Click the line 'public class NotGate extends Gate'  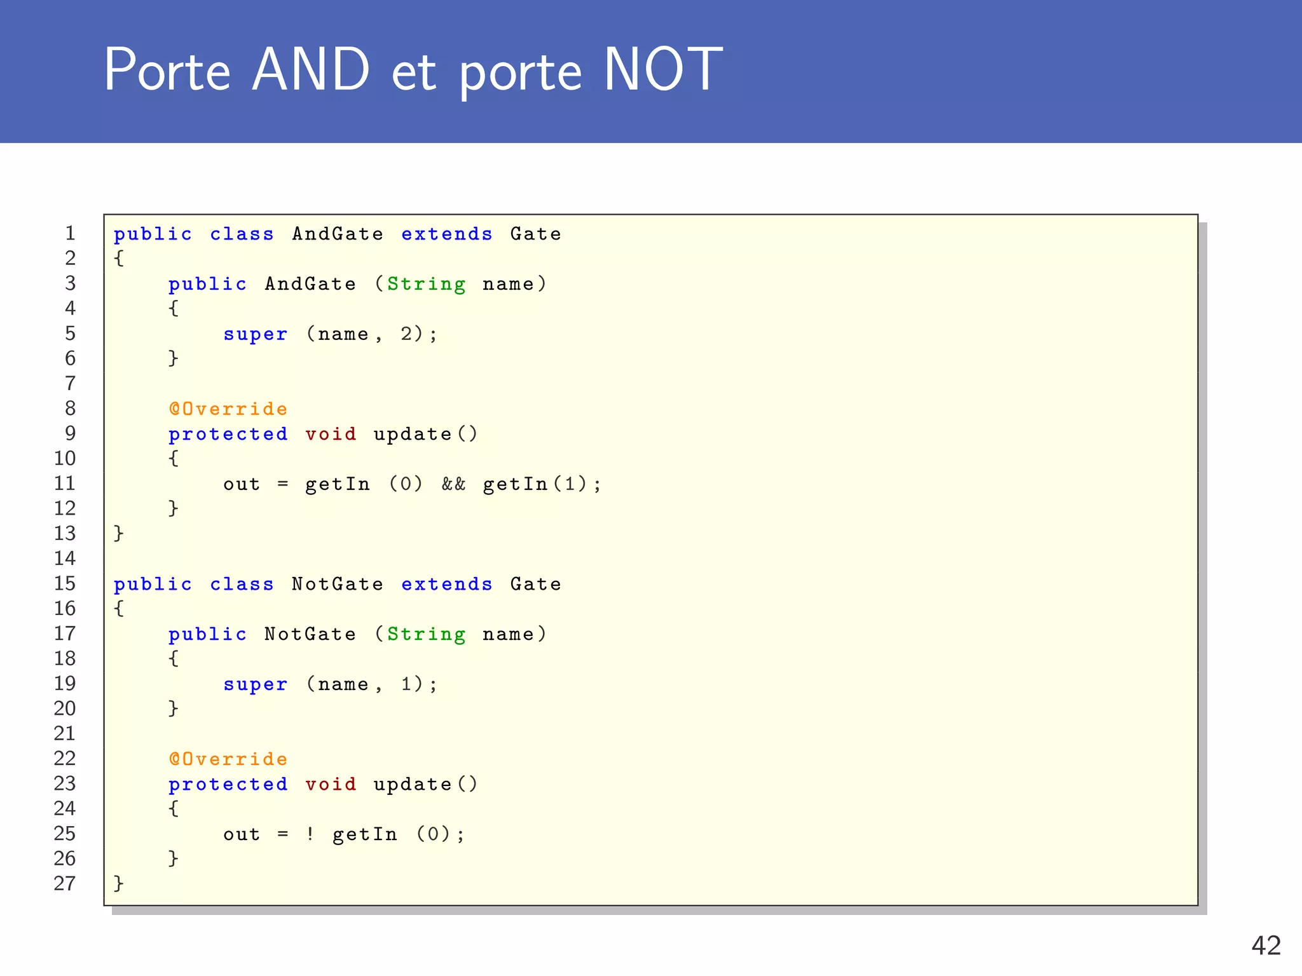(338, 585)
